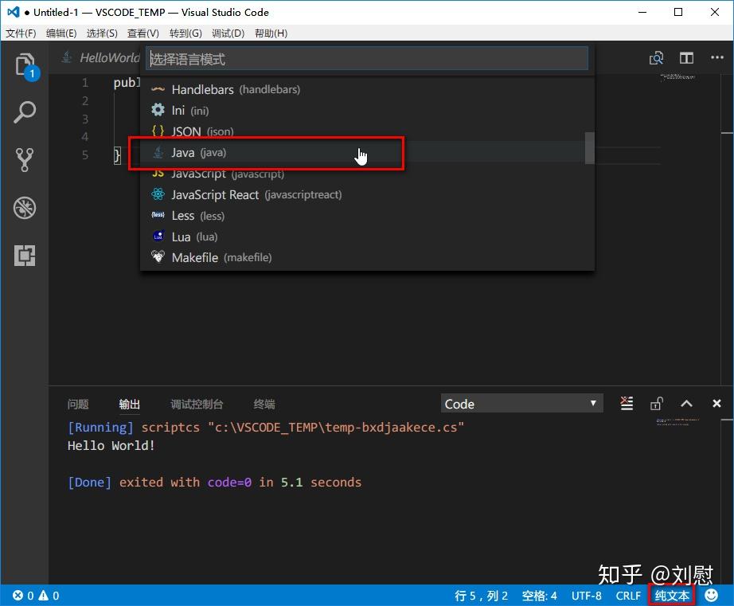Open the 帮助(H) menu

[271, 33]
